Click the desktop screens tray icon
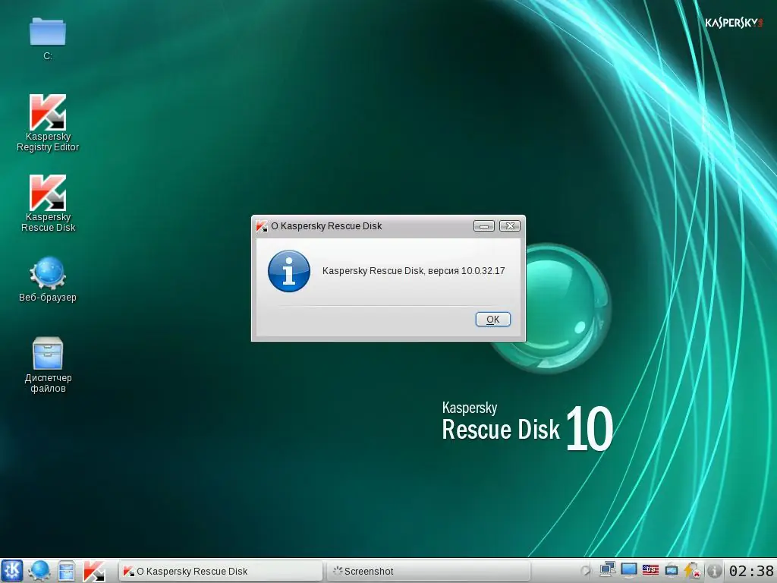The height and width of the screenshot is (583, 777). click(672, 571)
